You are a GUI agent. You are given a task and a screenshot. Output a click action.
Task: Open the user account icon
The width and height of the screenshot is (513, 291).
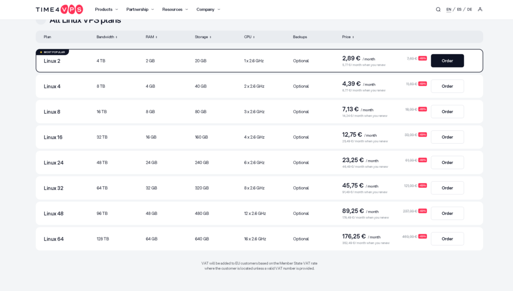click(x=480, y=10)
